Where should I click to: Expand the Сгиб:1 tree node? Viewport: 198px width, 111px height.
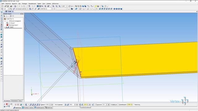5,27
